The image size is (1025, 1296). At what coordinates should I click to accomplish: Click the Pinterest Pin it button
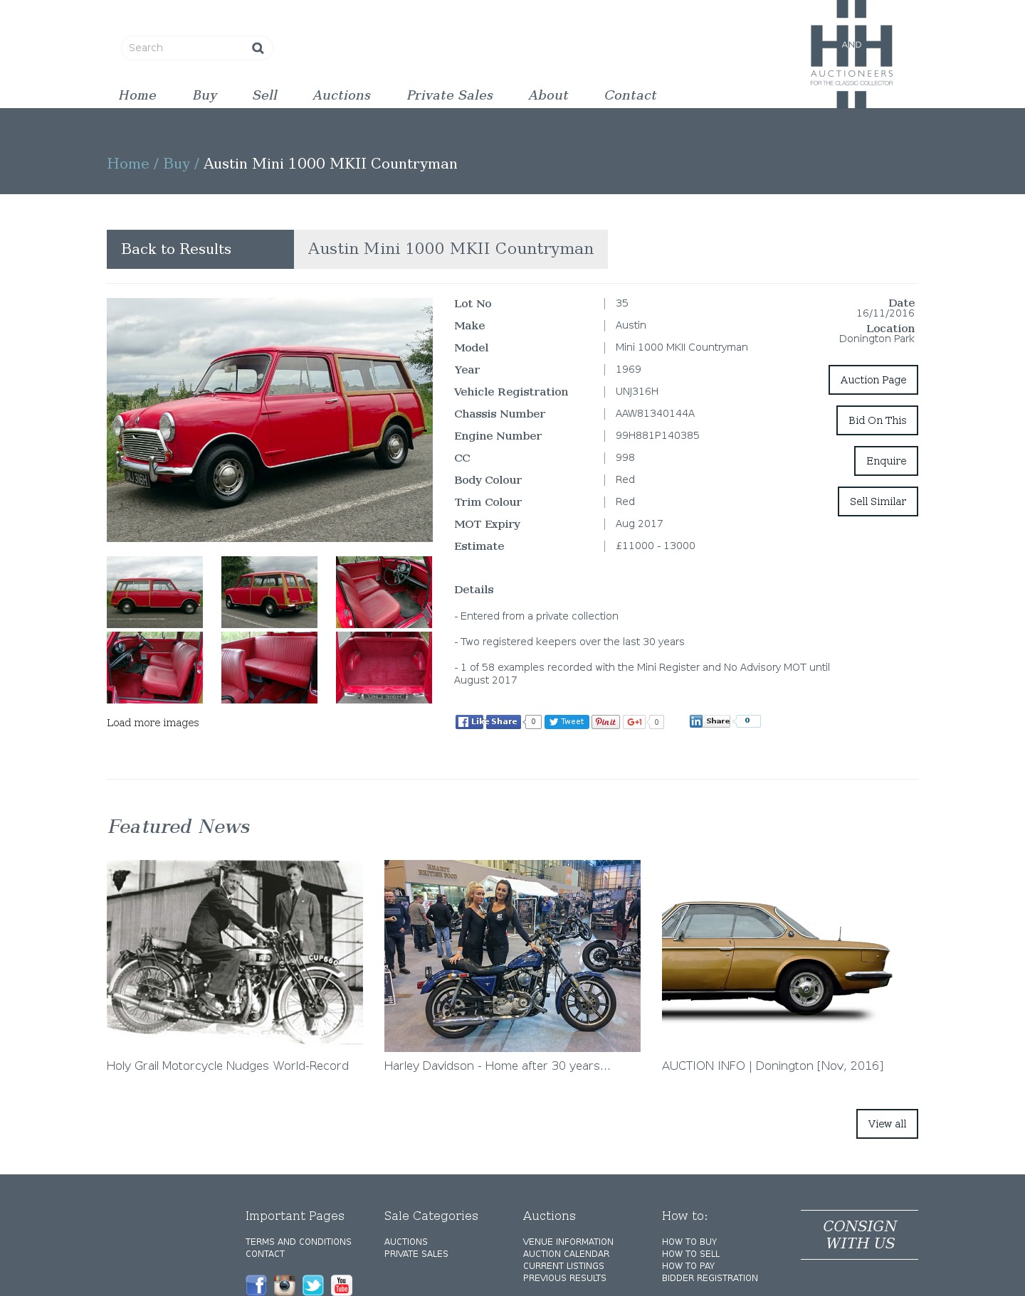606,722
